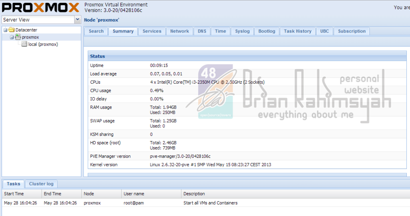Click the KSM sharing row label

tap(102, 134)
